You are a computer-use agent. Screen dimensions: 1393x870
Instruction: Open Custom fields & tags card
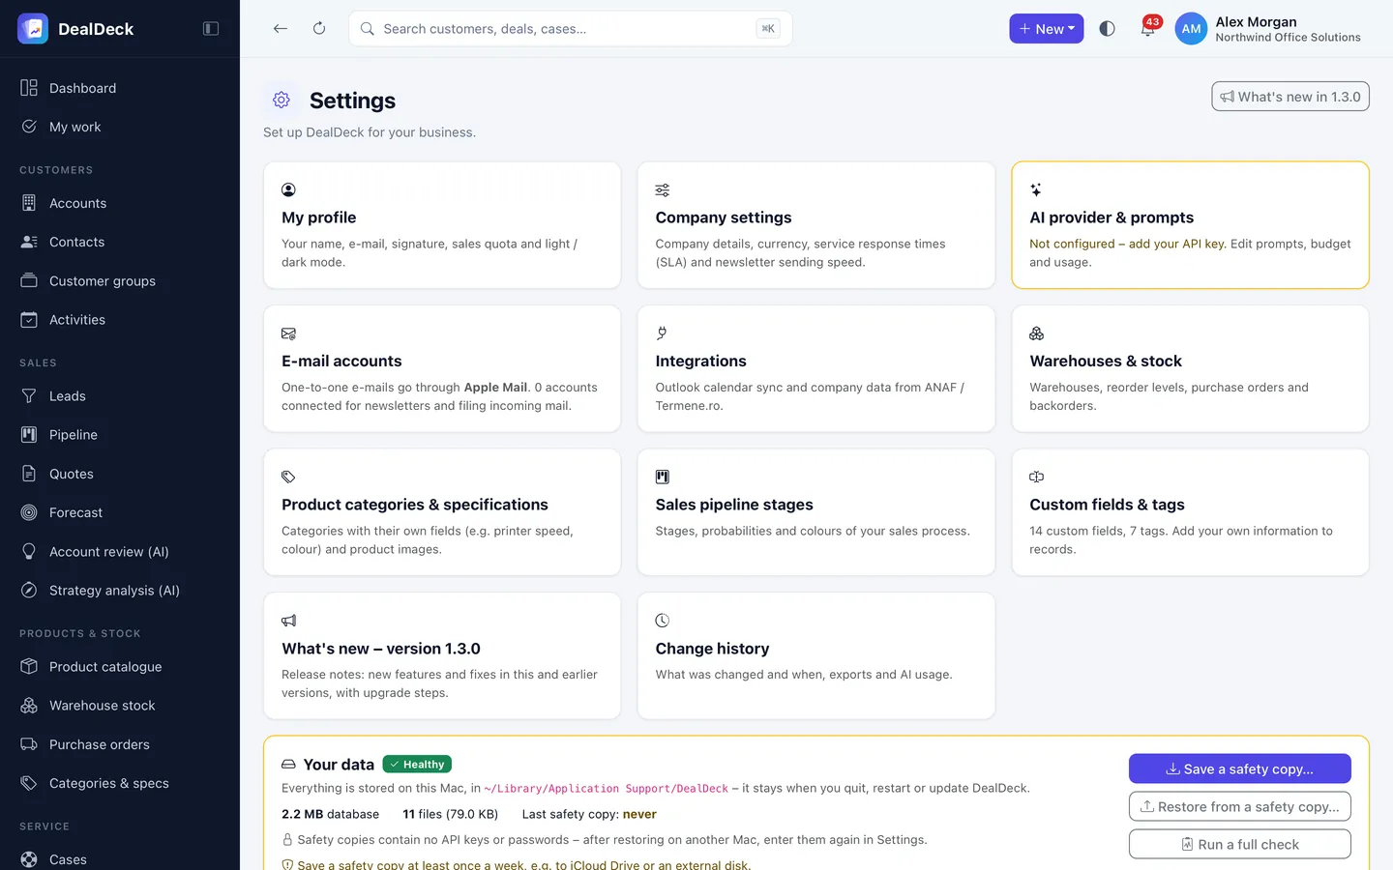1190,512
